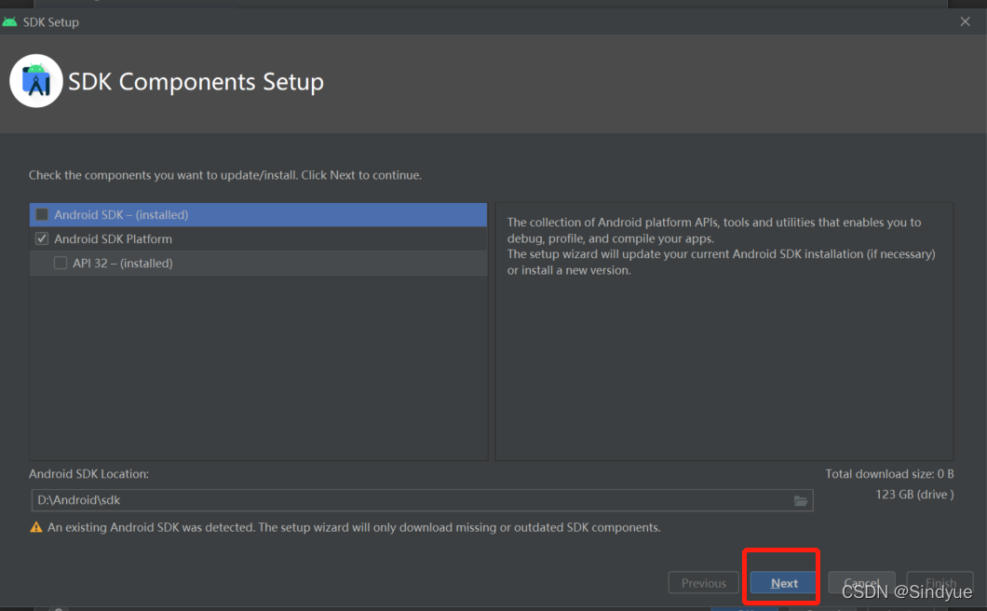Open the folder browse icon for SDK location

800,501
